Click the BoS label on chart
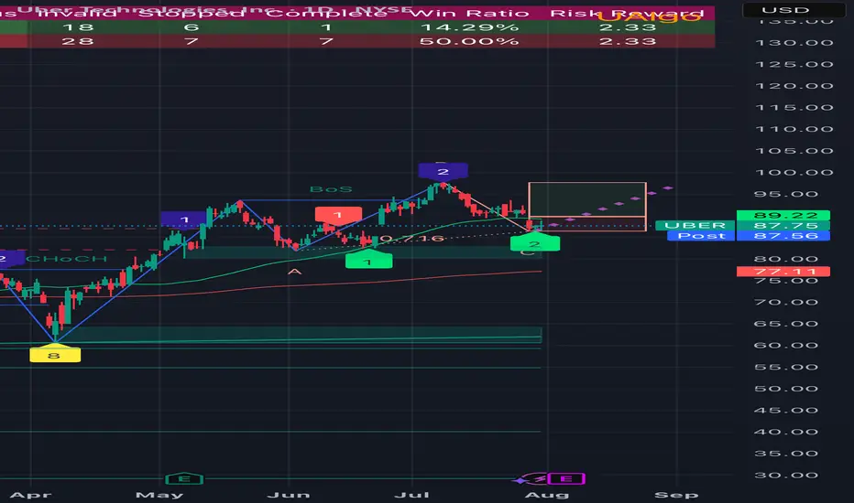This screenshot has width=854, height=503. tap(331, 189)
